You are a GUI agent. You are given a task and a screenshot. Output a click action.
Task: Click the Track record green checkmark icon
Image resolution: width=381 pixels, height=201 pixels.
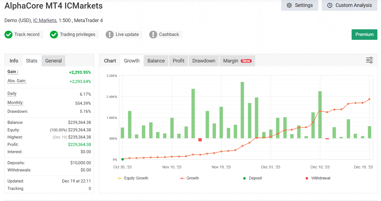9,35
